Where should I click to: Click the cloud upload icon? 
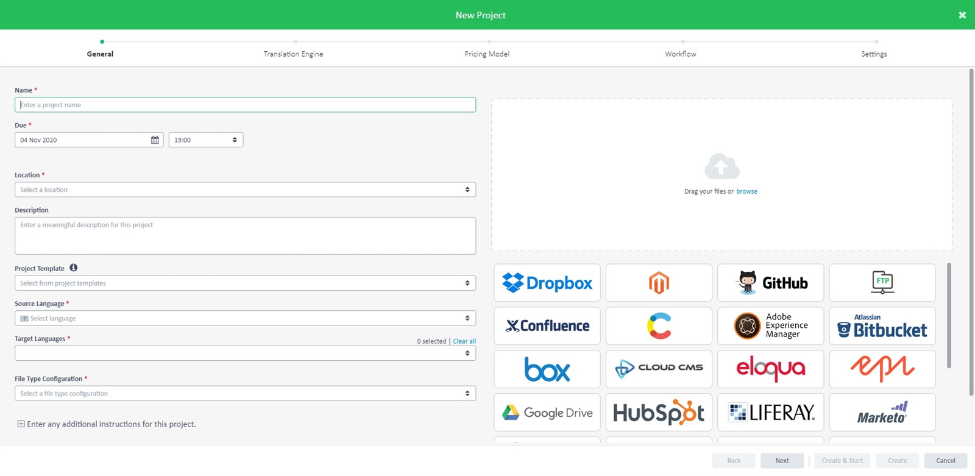coord(721,166)
